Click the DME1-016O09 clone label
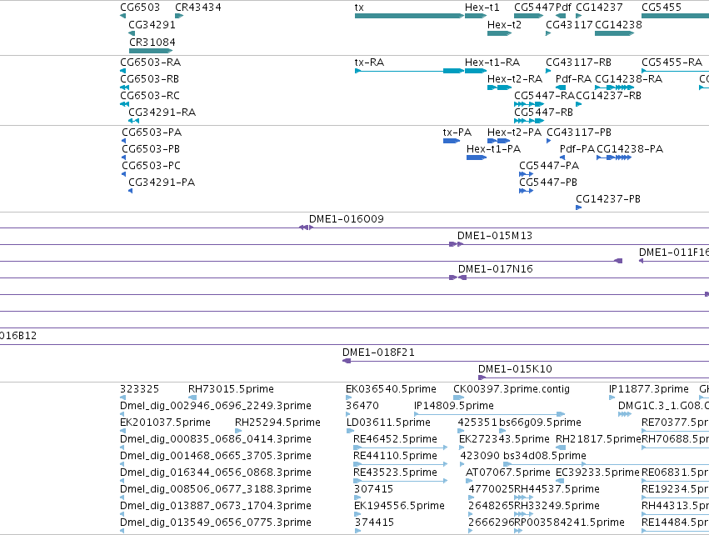 tap(347, 219)
